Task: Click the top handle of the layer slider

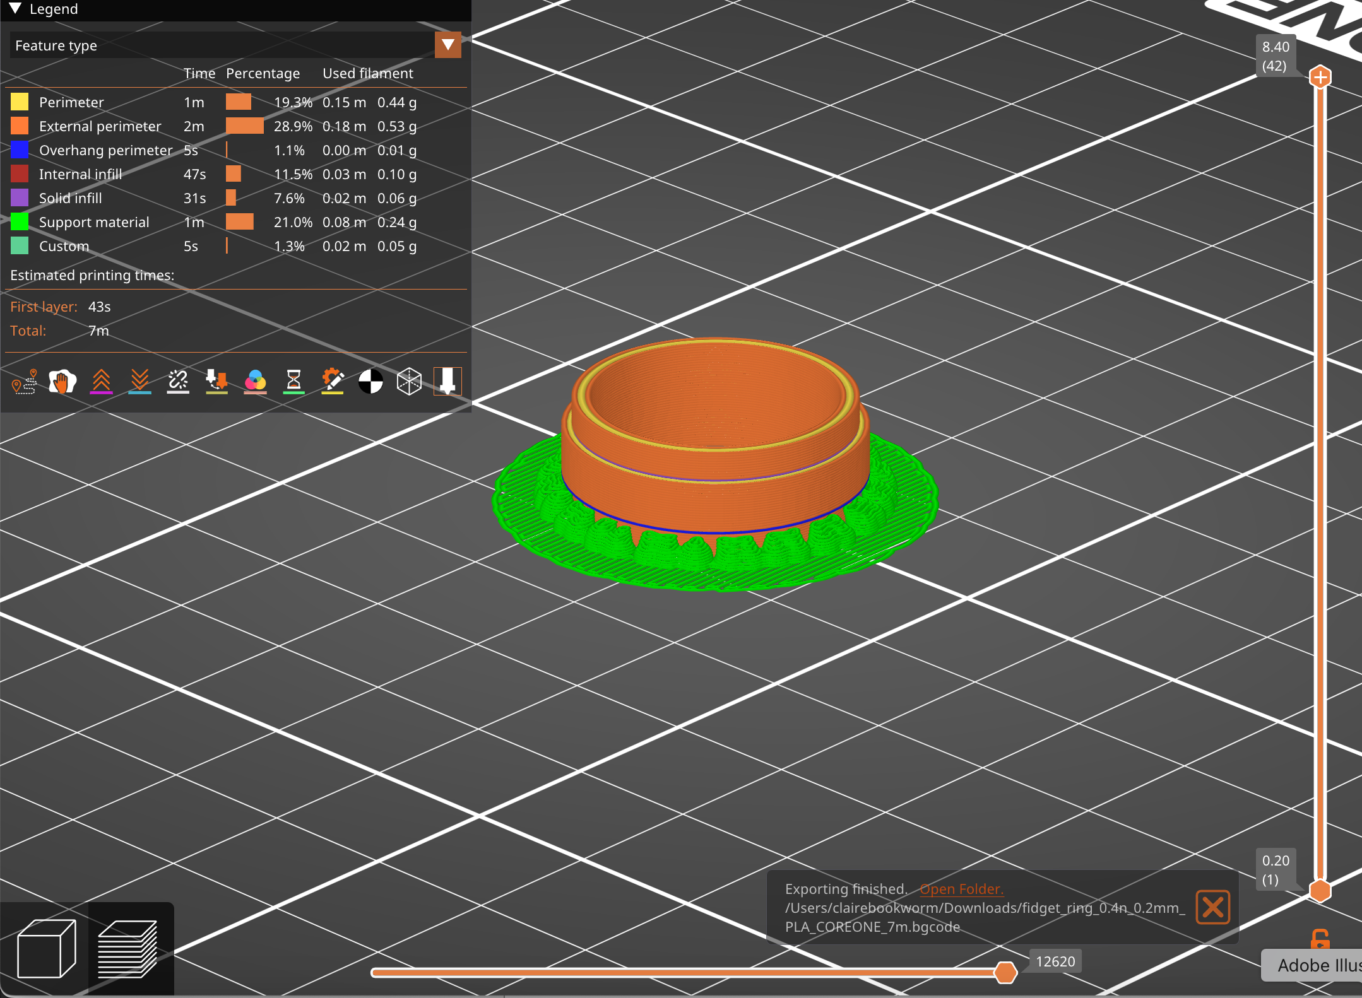Action: (x=1320, y=77)
